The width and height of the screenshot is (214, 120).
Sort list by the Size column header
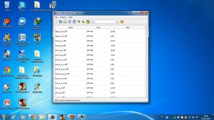(x=127, y=27)
